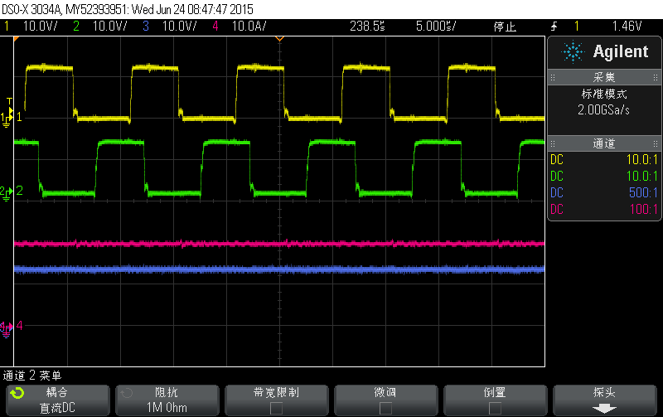The height and width of the screenshot is (417, 663).
Task: Click channel 4 pink DC 100:1 row
Action: 604,210
